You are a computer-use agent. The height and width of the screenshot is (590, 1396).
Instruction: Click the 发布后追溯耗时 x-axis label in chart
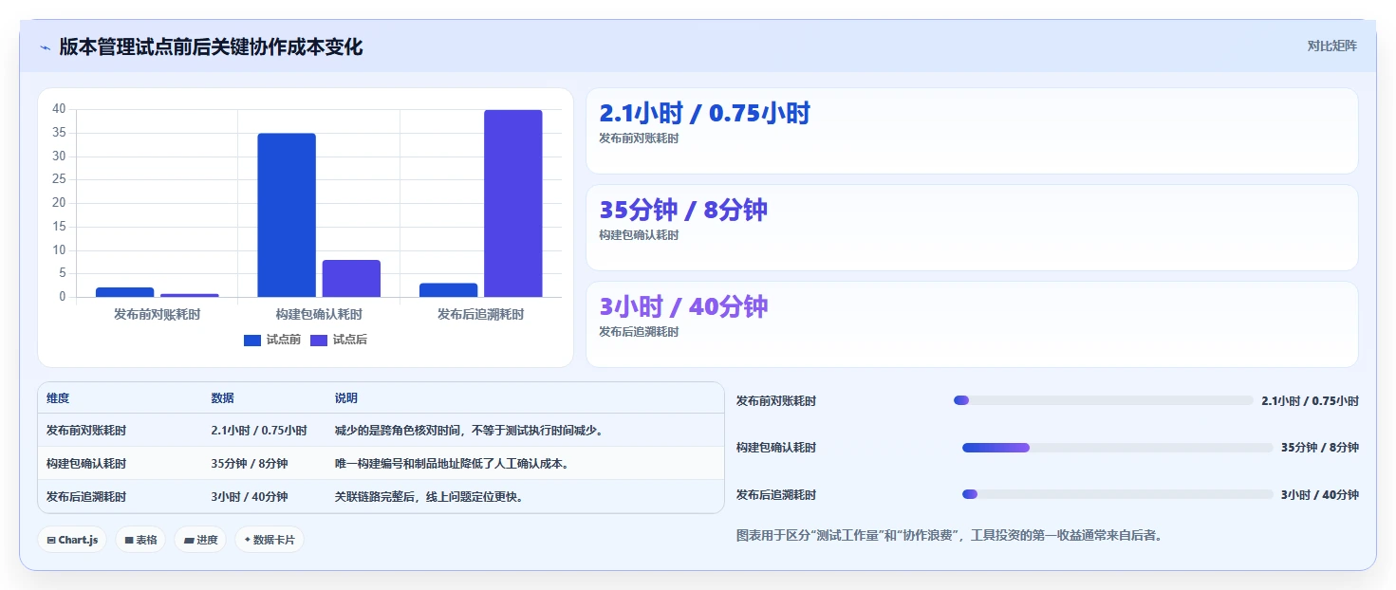coord(480,314)
